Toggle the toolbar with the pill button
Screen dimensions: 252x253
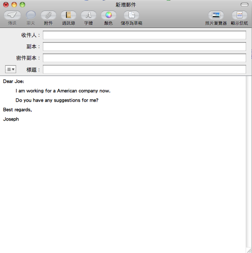click(x=244, y=5)
